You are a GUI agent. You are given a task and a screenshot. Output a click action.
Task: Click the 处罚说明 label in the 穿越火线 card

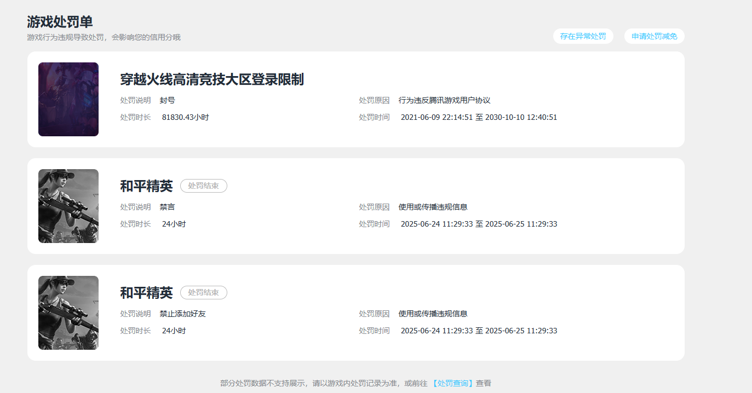[x=135, y=100]
